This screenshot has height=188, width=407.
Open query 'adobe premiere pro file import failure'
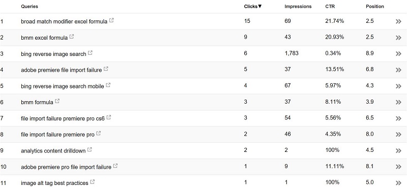point(66,167)
